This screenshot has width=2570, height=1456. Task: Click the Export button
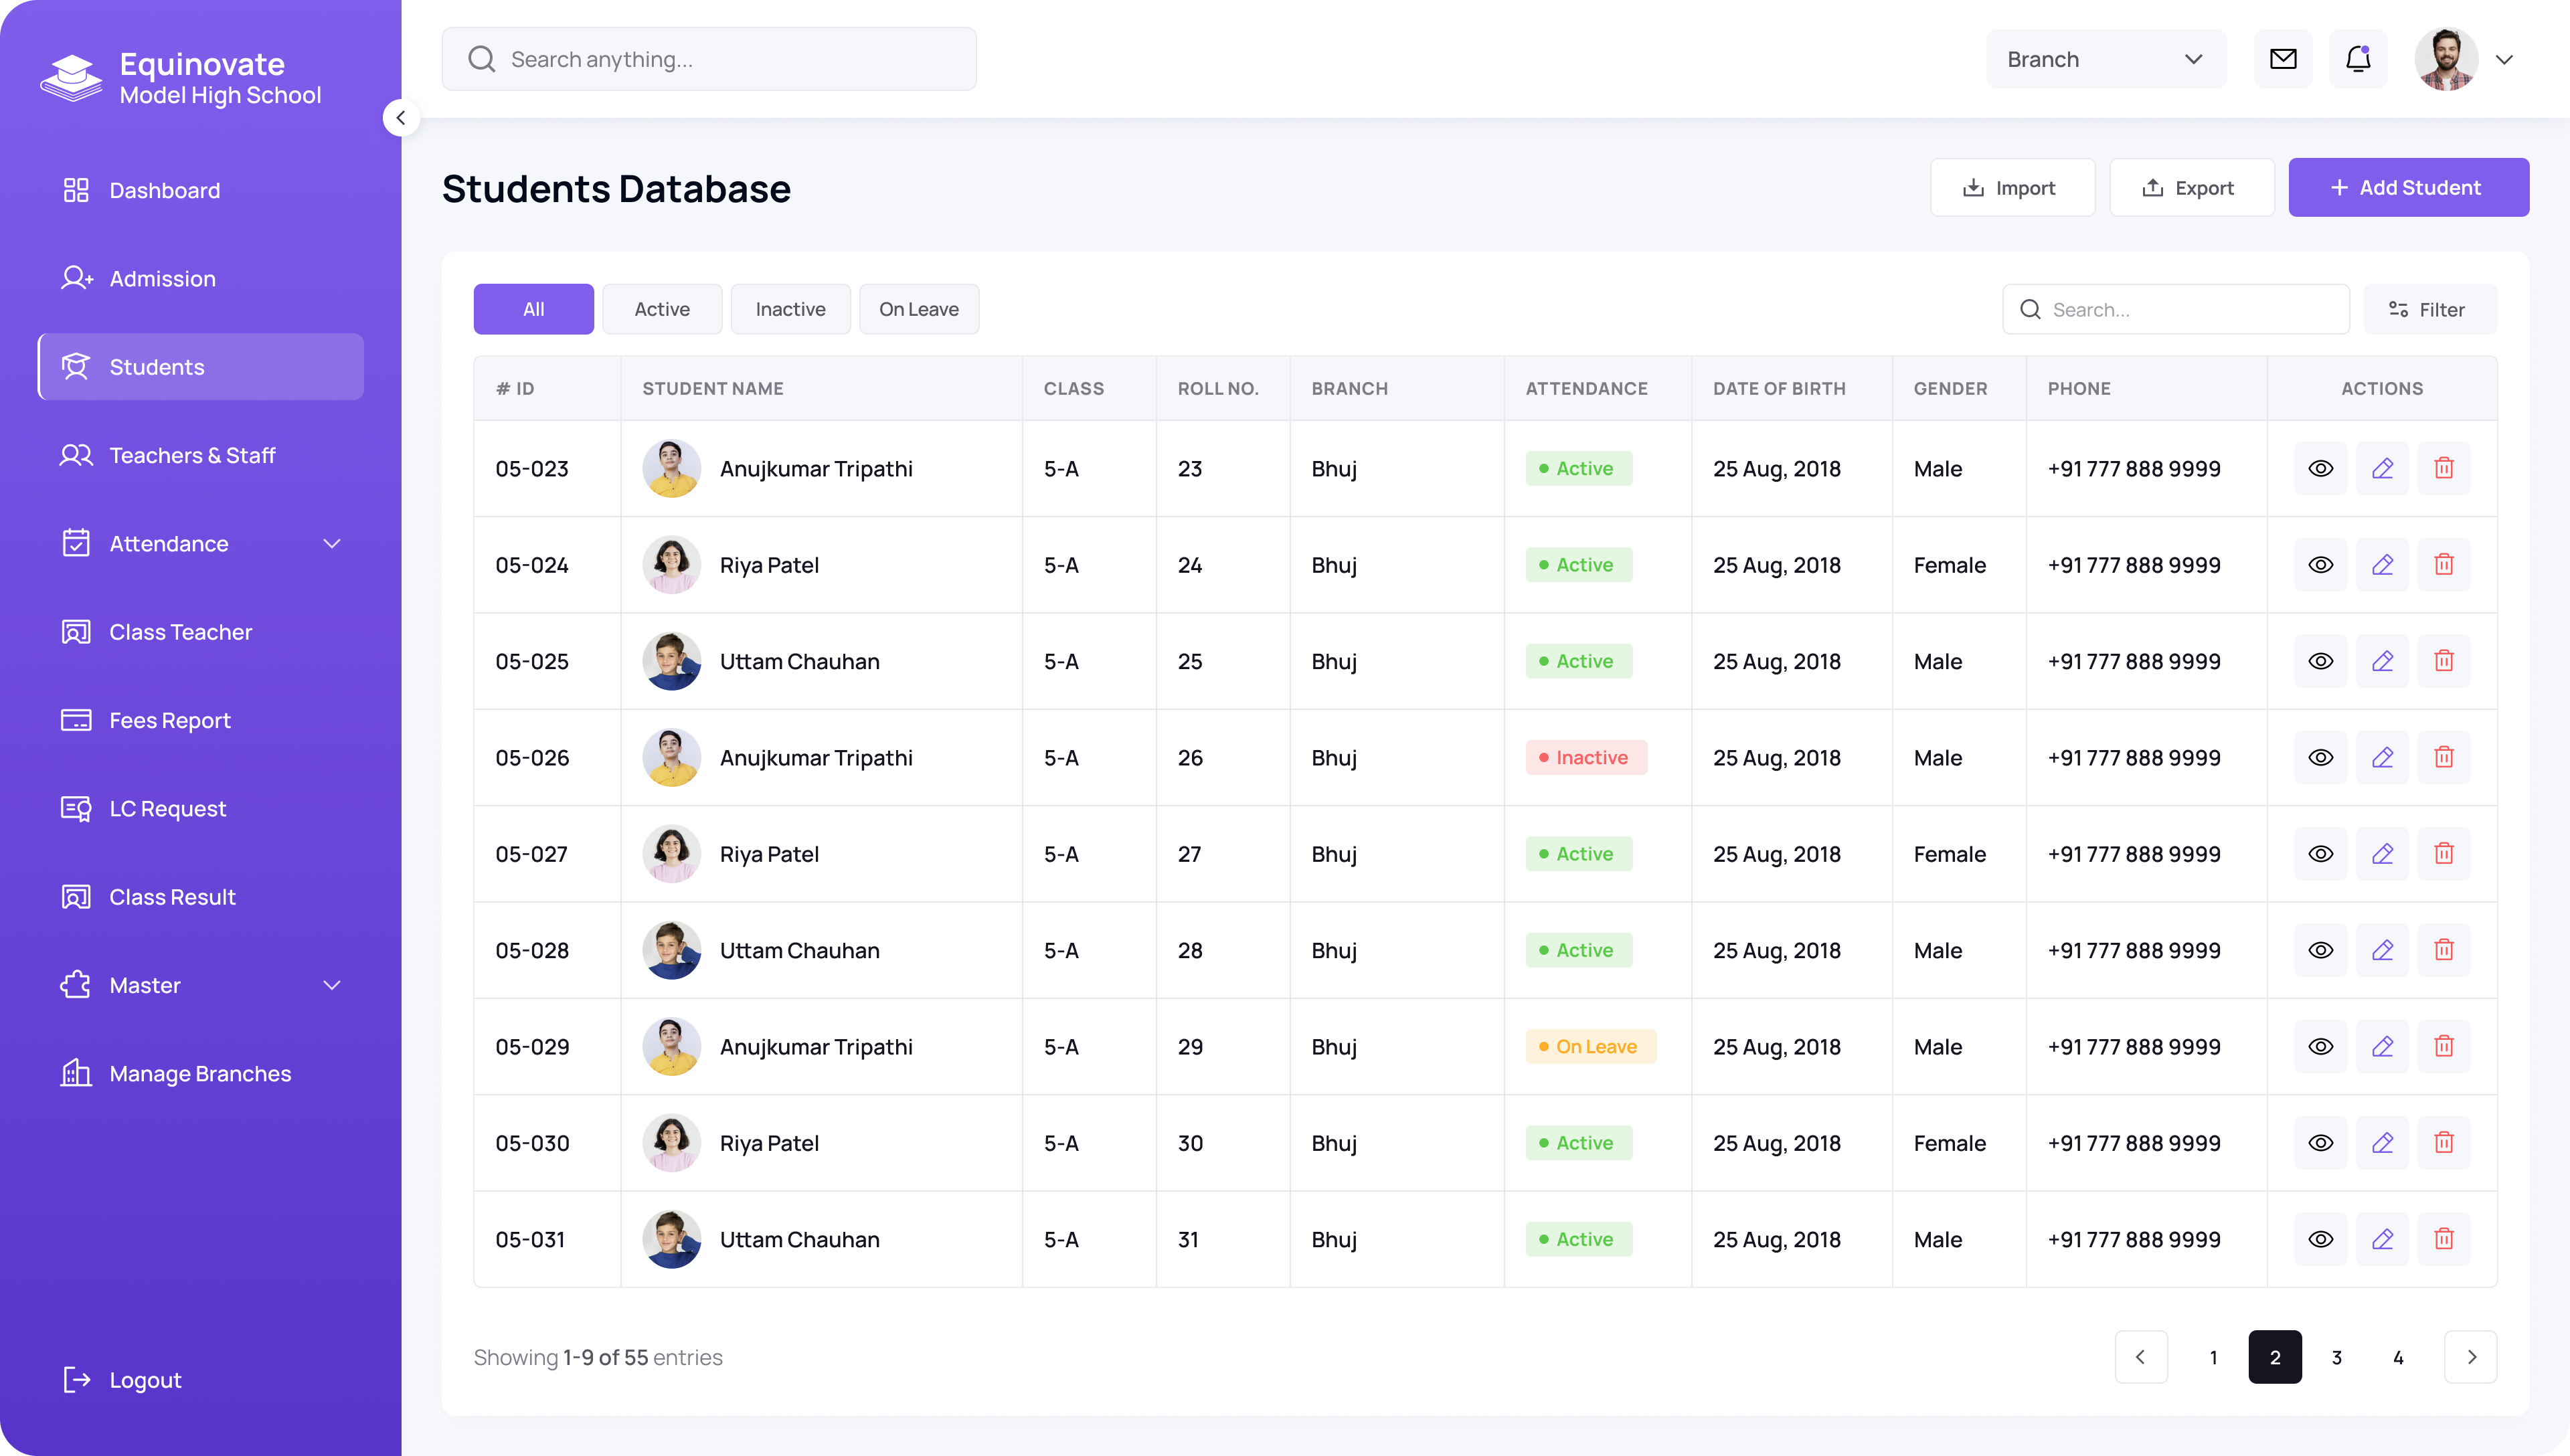point(2191,187)
